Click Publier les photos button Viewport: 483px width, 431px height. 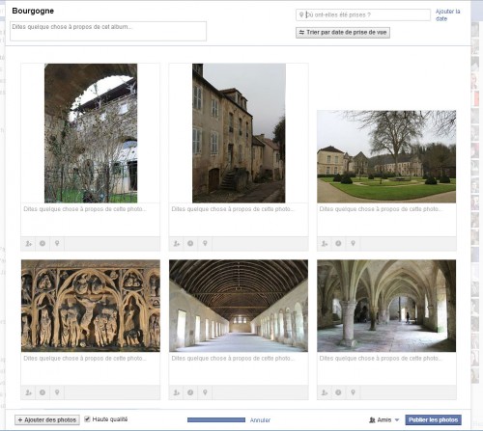click(433, 419)
